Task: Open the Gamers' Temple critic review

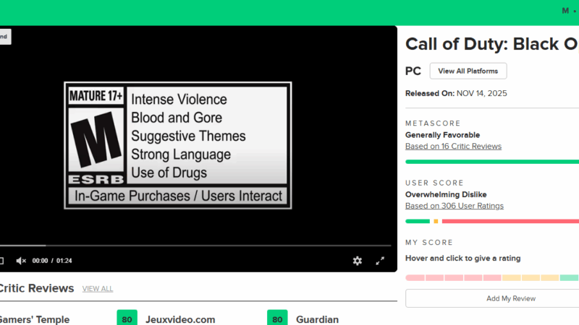Action: tap(34, 319)
